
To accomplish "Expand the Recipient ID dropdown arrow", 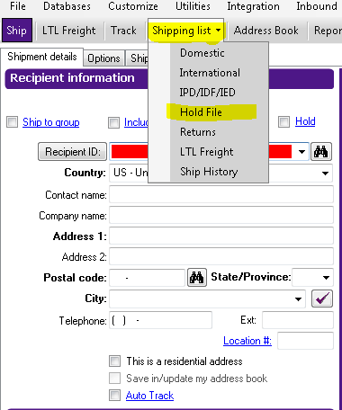I will (301, 152).
